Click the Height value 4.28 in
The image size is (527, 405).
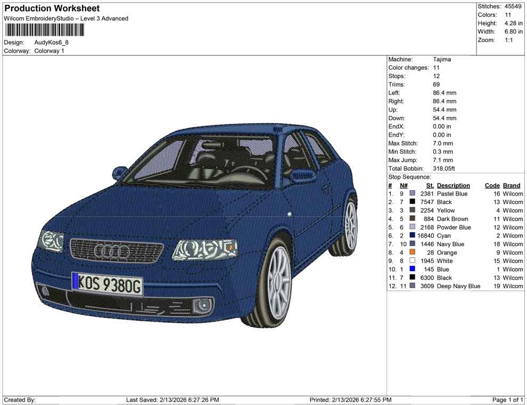513,23
